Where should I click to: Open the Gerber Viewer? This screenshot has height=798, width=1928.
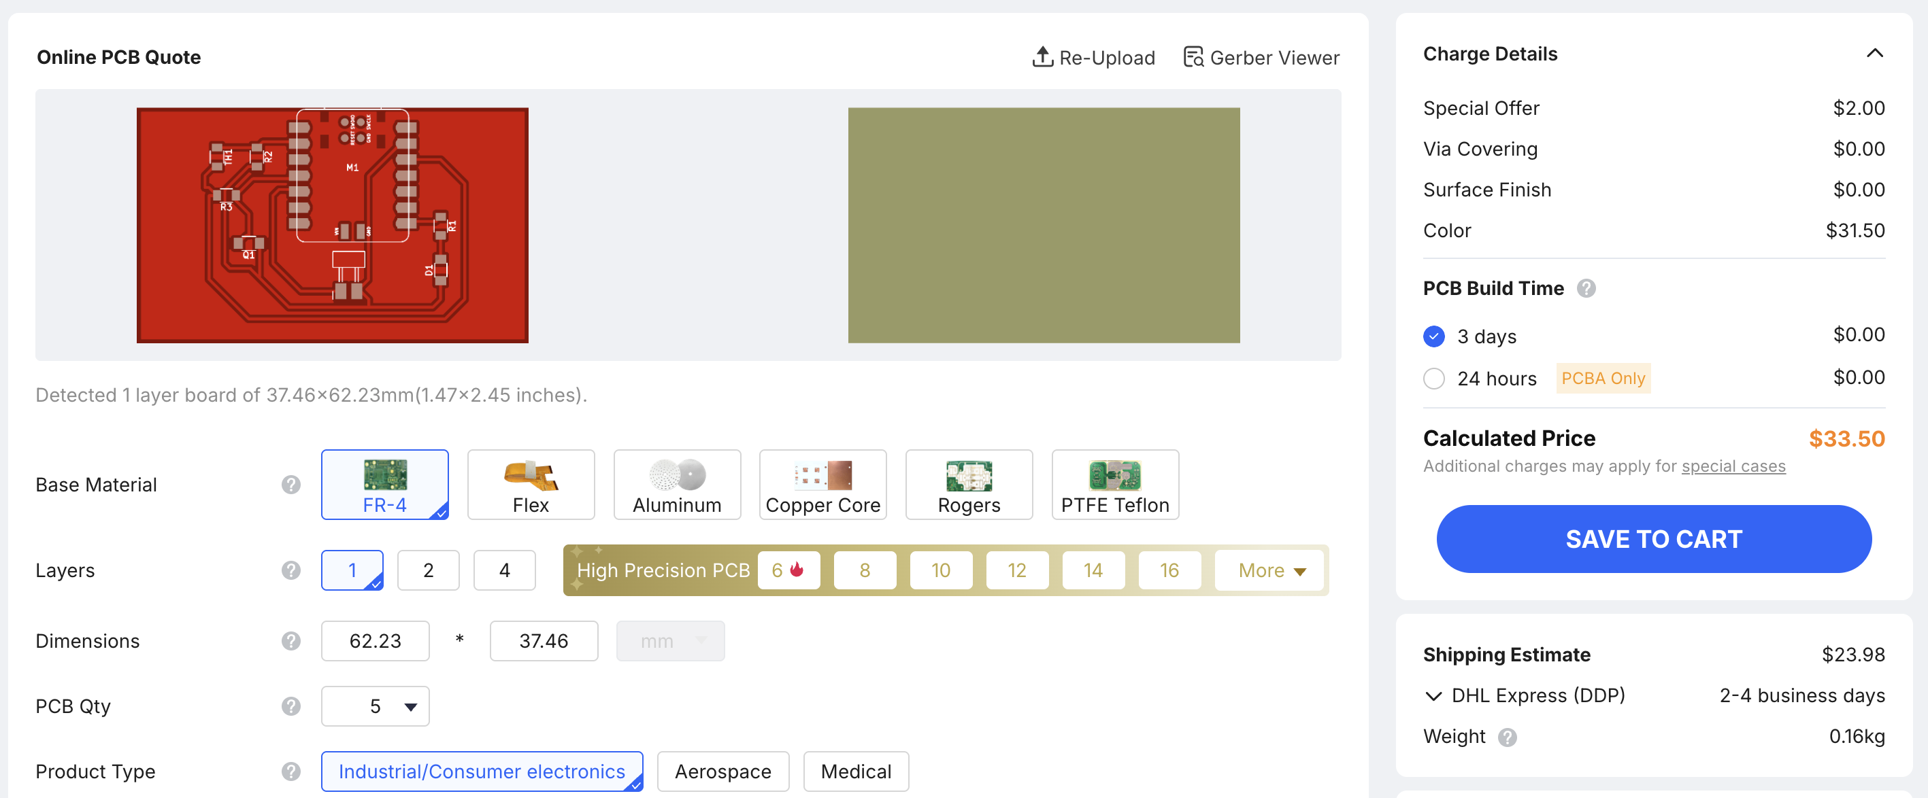click(1261, 58)
